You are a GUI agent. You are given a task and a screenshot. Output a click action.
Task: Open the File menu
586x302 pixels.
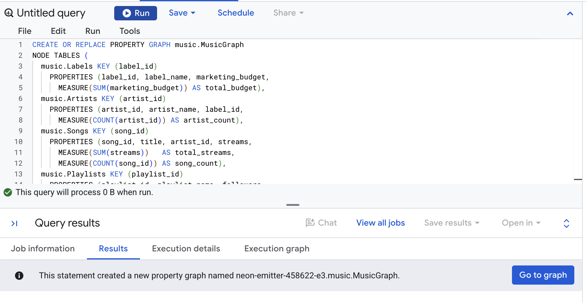(x=25, y=31)
